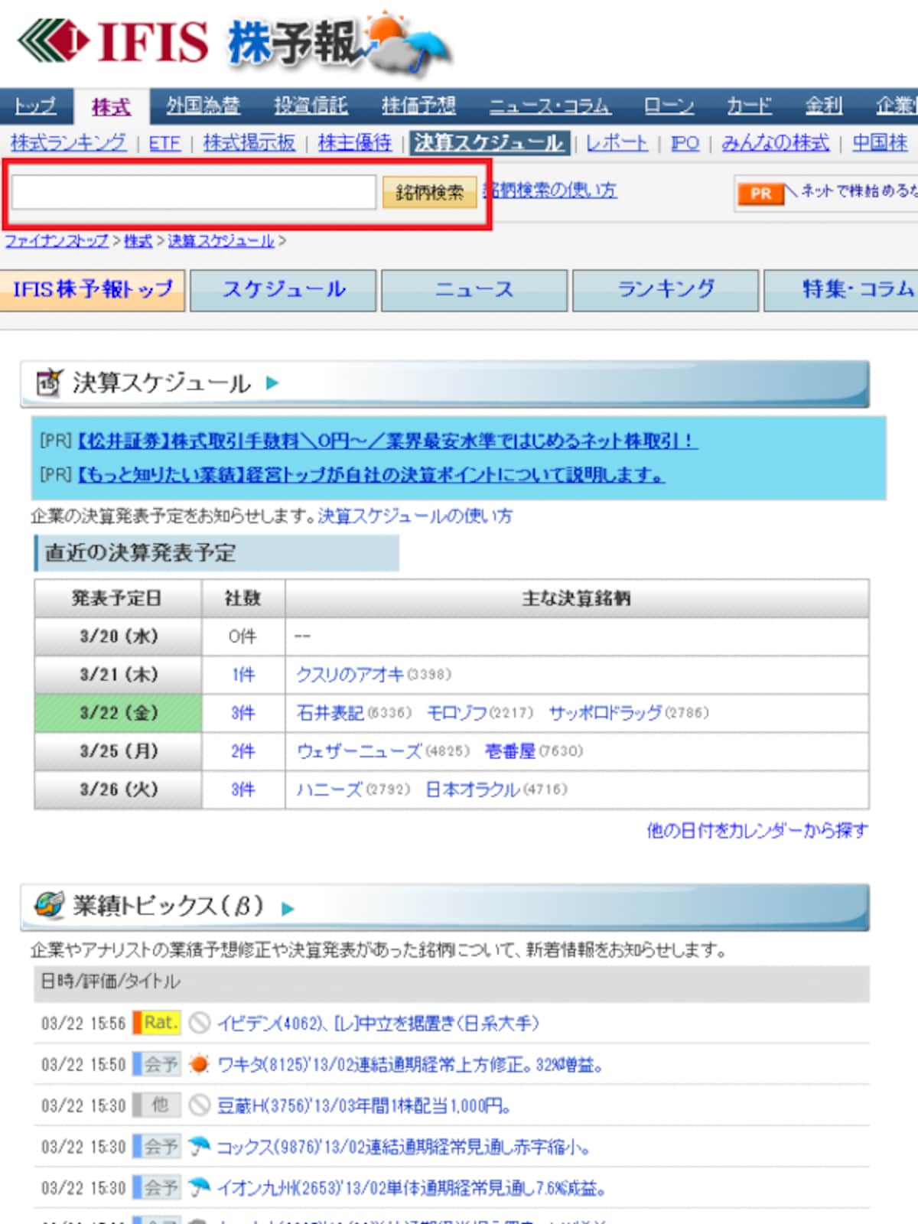
Task: Click the arrow next to 業績トピックス heading
Action: click(288, 909)
